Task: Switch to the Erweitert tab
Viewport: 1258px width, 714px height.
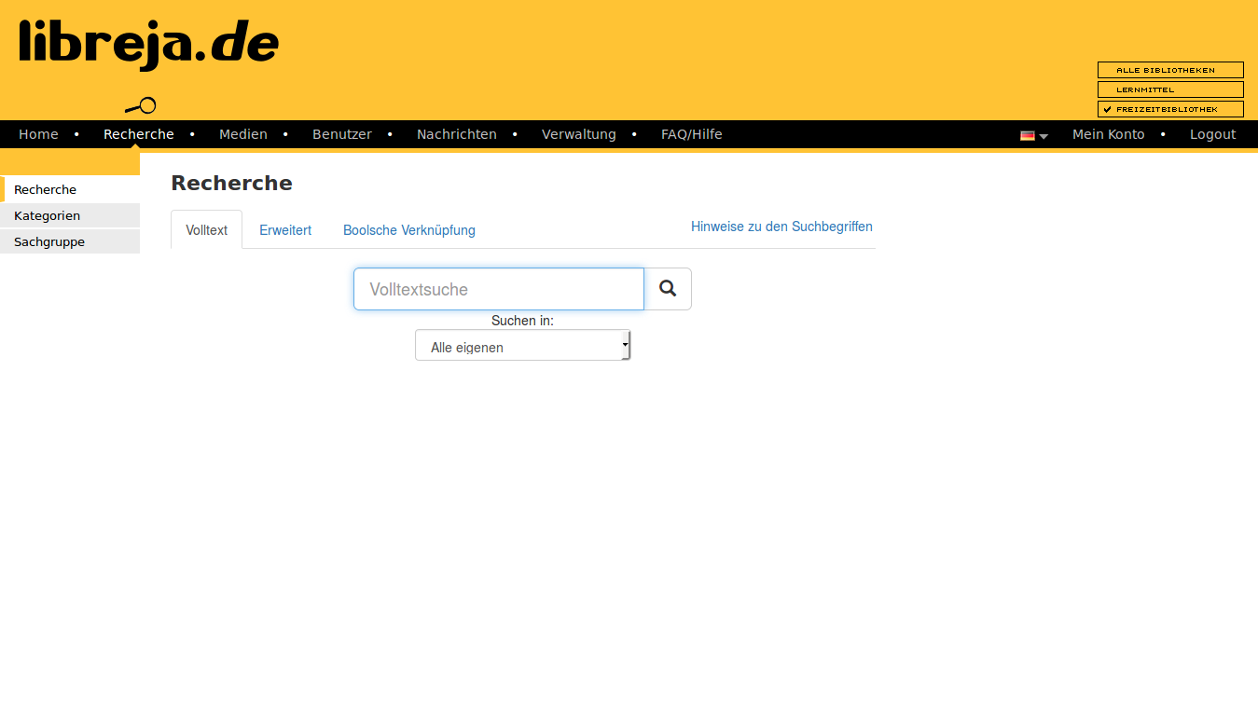Action: click(x=285, y=230)
